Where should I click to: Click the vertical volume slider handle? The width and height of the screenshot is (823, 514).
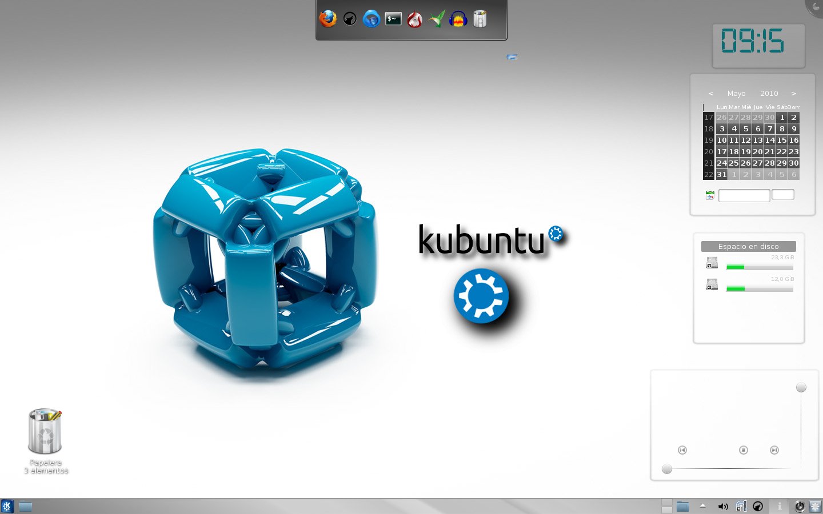click(801, 387)
